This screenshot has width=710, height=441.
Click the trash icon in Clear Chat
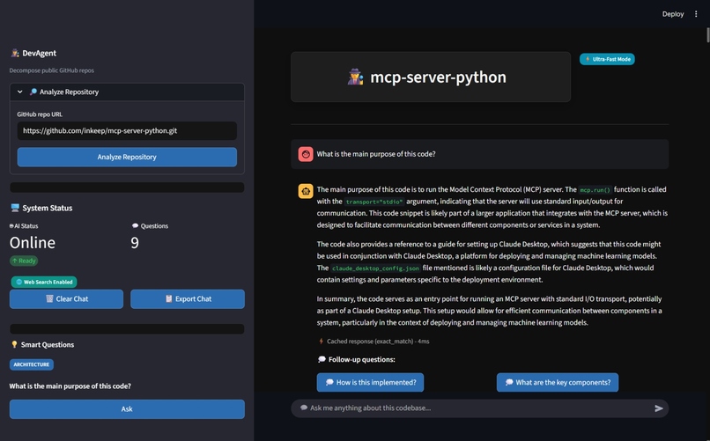(49, 298)
